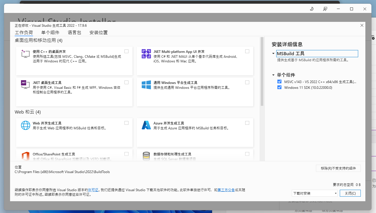This screenshot has height=213, width=376.
Task: Click the Azure 开发生成工具 title
Action: coord(169,123)
